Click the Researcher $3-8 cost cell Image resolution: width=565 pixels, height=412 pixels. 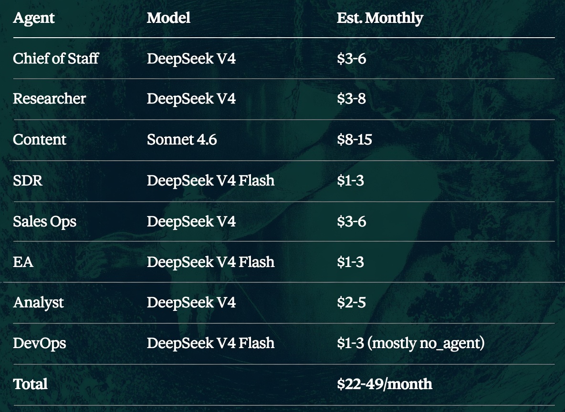[351, 99]
